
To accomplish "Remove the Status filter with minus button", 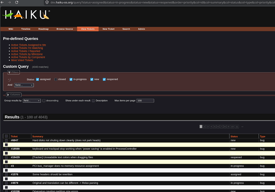I will (x=9, y=80).
